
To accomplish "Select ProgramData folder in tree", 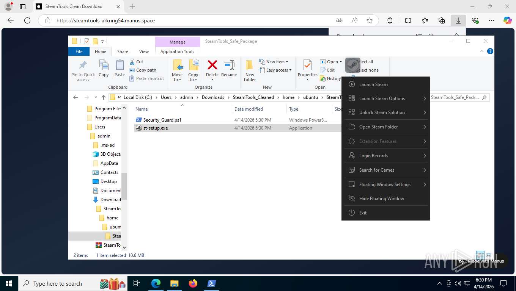I will 104,118.
